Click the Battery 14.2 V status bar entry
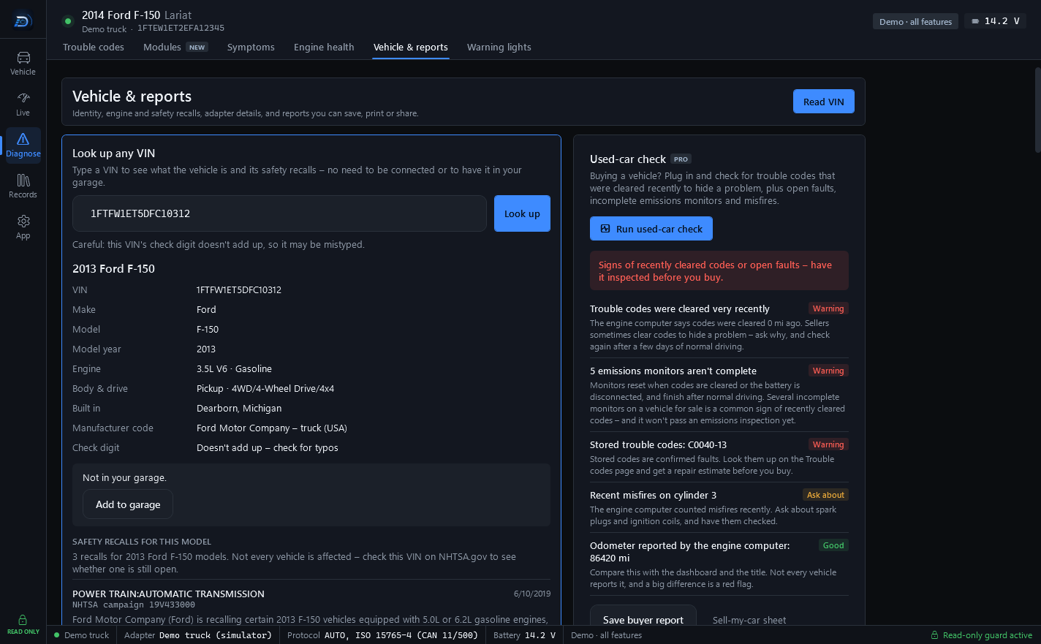1041x644 pixels. pyautogui.click(x=524, y=635)
